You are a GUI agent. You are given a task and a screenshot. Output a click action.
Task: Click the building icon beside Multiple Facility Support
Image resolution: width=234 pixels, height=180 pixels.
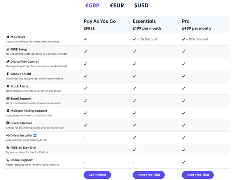[x=8, y=111]
